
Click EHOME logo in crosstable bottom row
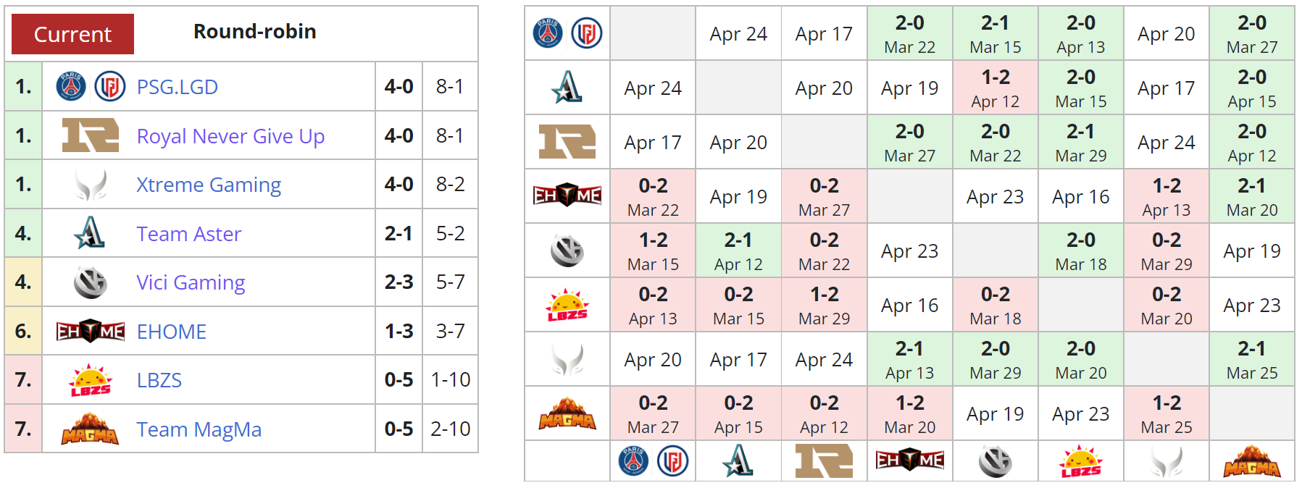click(x=909, y=460)
